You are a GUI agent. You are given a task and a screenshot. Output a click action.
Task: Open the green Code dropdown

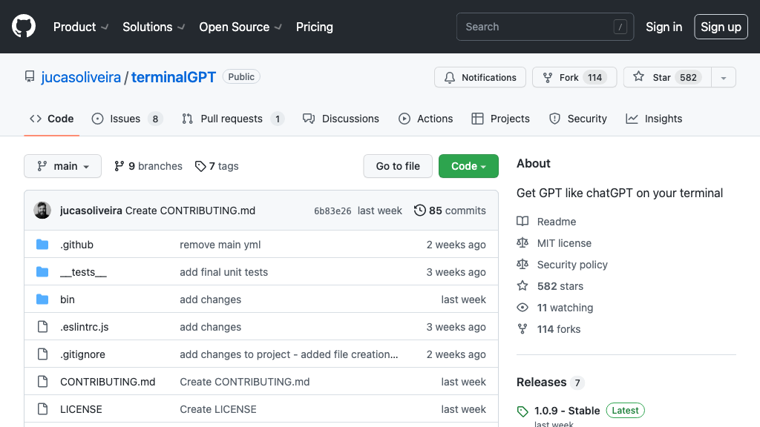[468, 166]
